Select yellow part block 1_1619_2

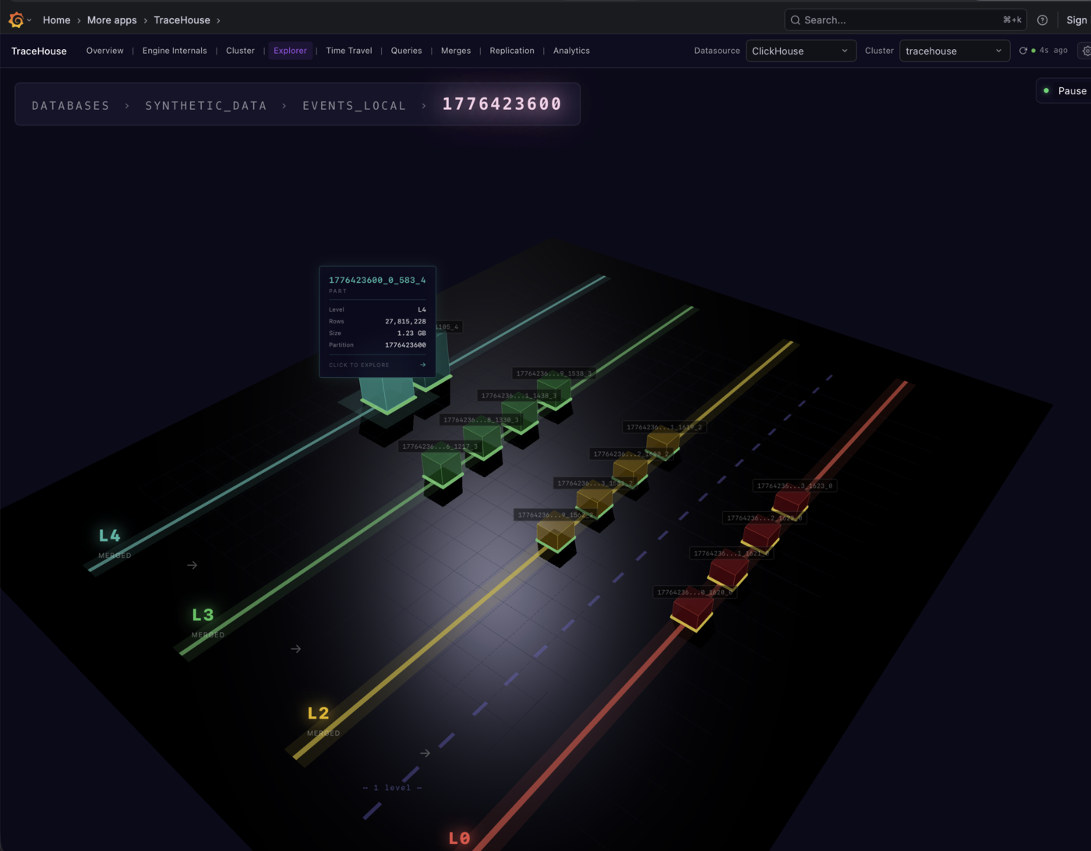pos(663,446)
